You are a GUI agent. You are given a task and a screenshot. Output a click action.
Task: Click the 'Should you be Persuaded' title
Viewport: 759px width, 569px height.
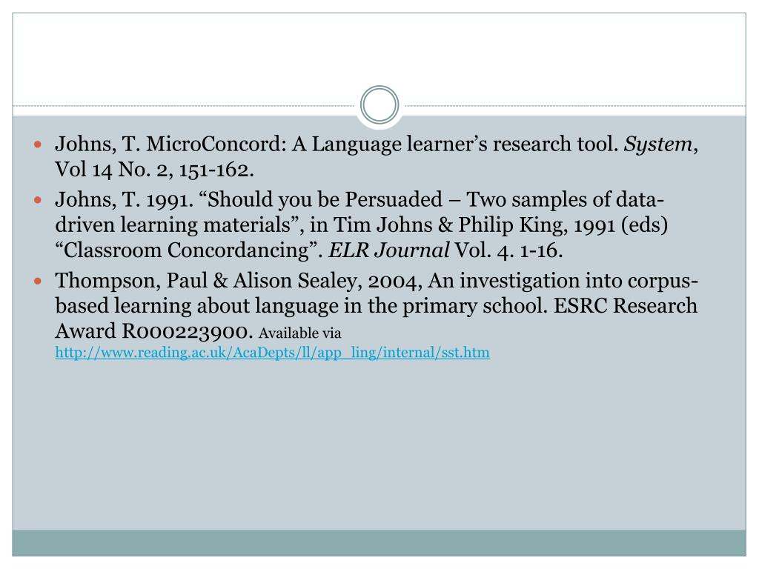coord(325,199)
